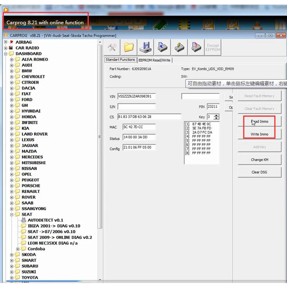
Task: Click the verify EEPROM question chip icon
Action: [196, 47]
